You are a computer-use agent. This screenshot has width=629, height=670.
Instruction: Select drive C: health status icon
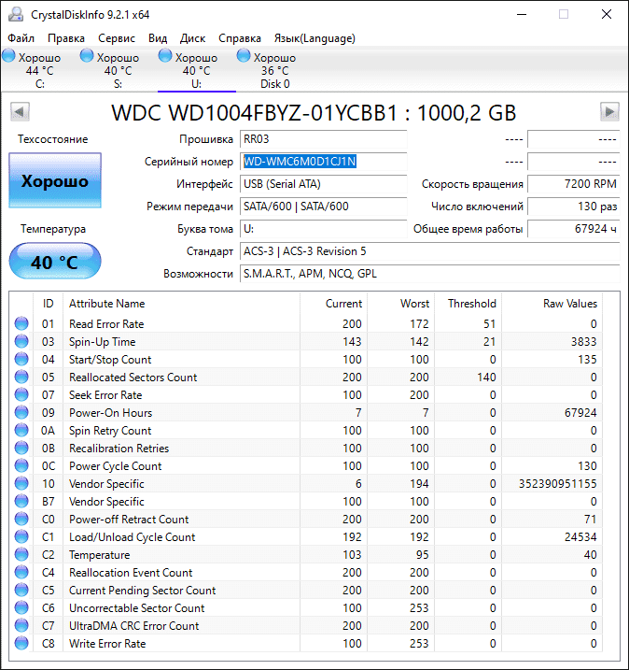(9, 57)
